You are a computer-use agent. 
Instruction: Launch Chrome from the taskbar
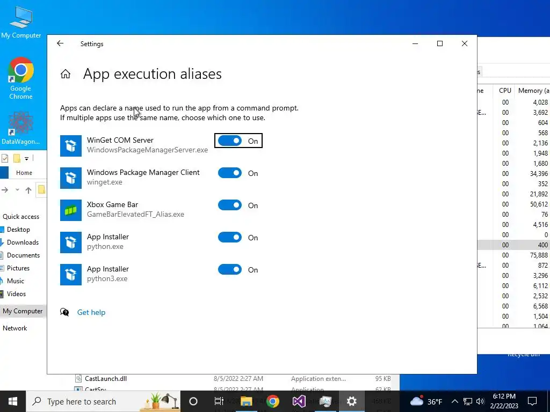(272, 401)
